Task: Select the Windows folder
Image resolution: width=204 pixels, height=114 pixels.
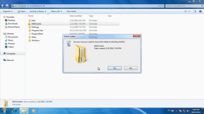Action: point(35,41)
